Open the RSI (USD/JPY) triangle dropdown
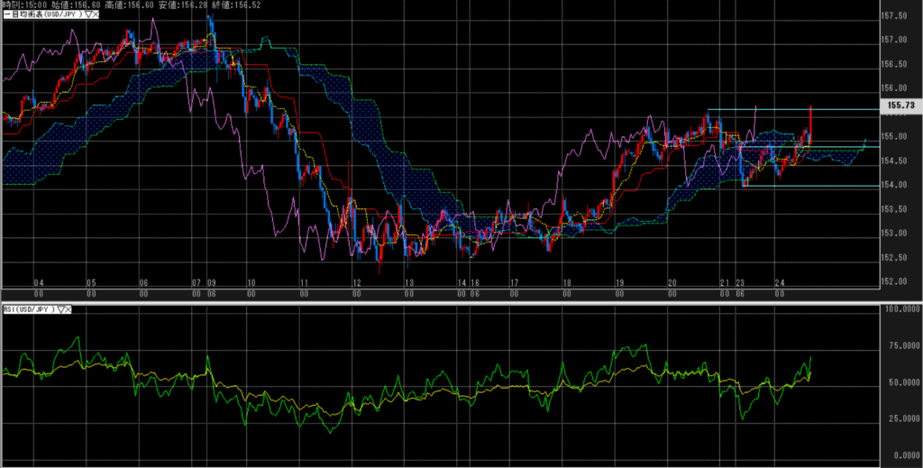This screenshot has height=468, width=923. 59,309
